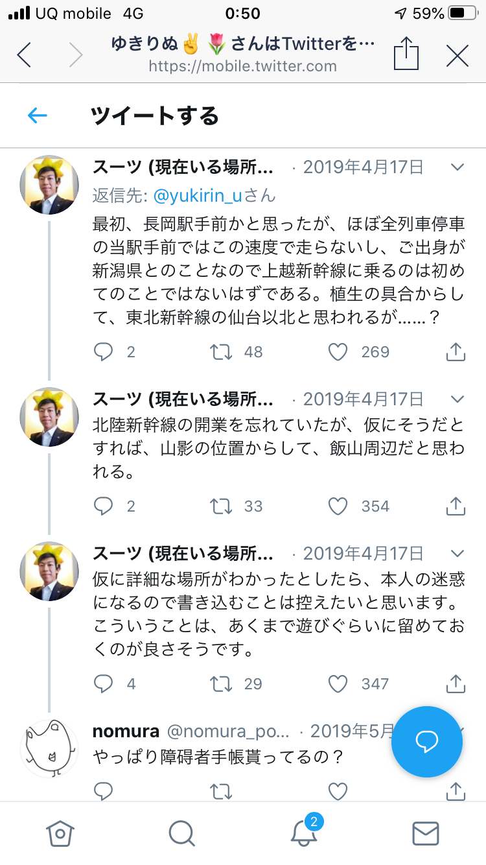Open chevron menu on the 飯山周辺 tweet
Viewport: 486px width, 865px height.
tap(457, 398)
